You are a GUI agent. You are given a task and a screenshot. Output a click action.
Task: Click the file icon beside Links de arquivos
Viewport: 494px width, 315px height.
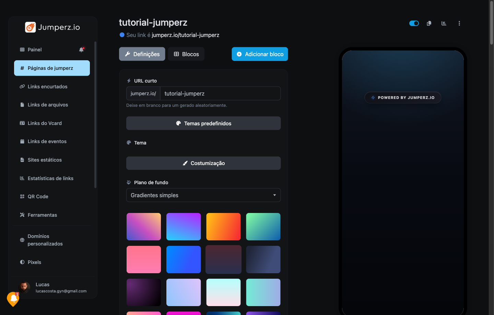[22, 105]
